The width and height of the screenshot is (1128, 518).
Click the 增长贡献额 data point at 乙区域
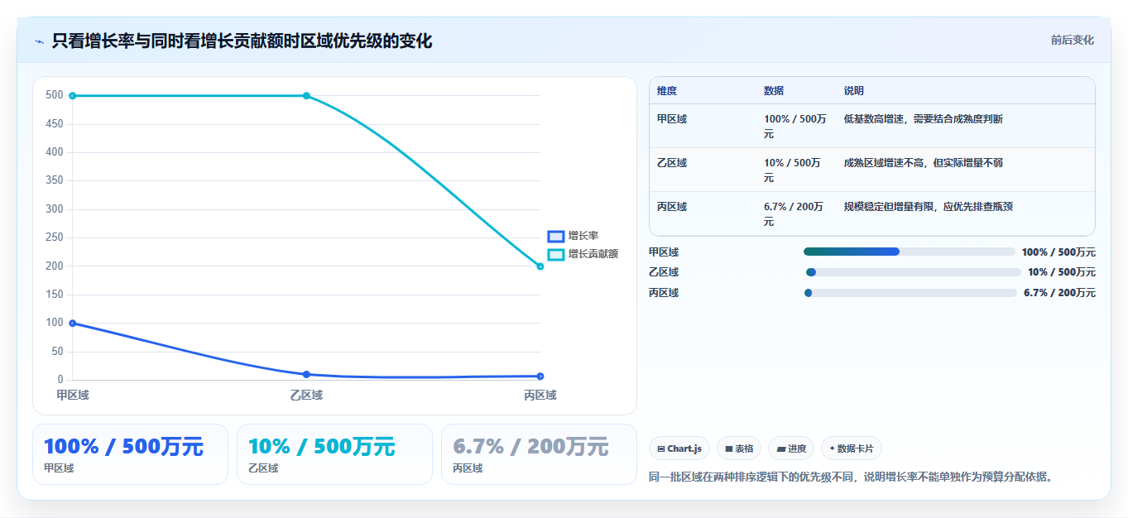[306, 96]
